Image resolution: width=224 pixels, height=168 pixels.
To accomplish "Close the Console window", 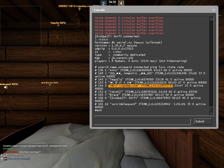I will (x=214, y=10).
